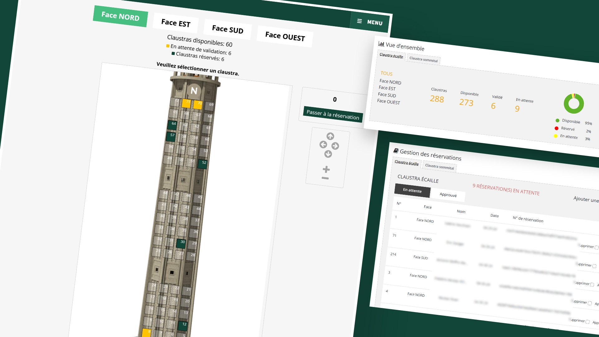
Task: Open Claustra sommital tab in Vue d'ensemble
Action: tap(423, 59)
